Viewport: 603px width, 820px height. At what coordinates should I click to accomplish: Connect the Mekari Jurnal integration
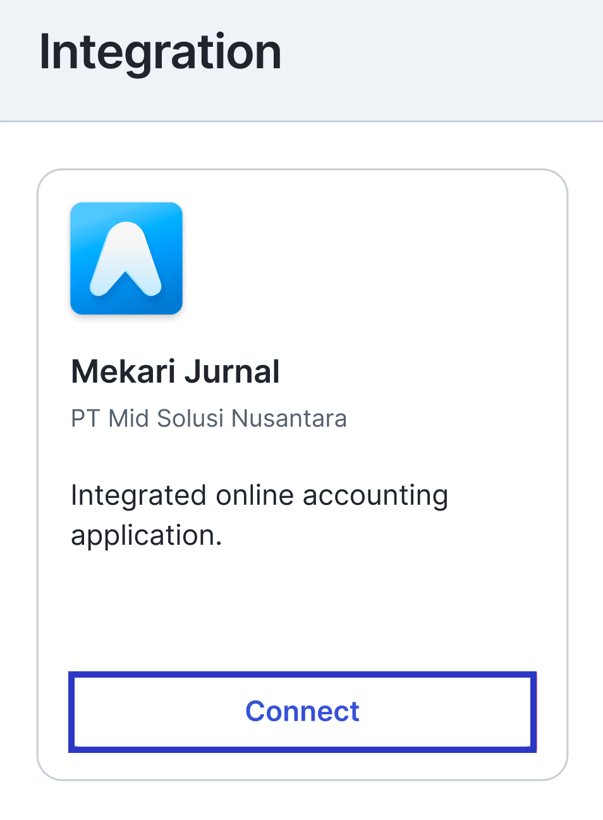302,712
